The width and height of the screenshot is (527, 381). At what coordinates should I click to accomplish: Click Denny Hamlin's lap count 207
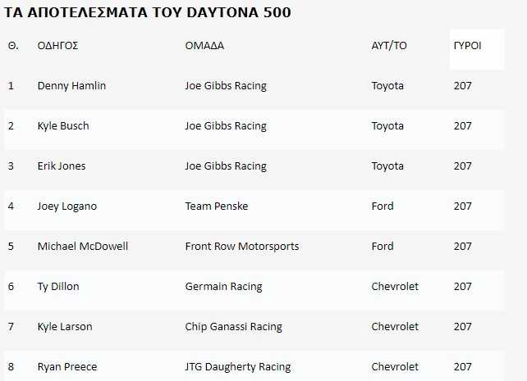tap(463, 86)
